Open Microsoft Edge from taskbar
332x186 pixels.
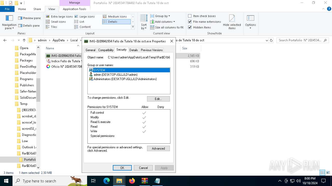(x=107, y=181)
